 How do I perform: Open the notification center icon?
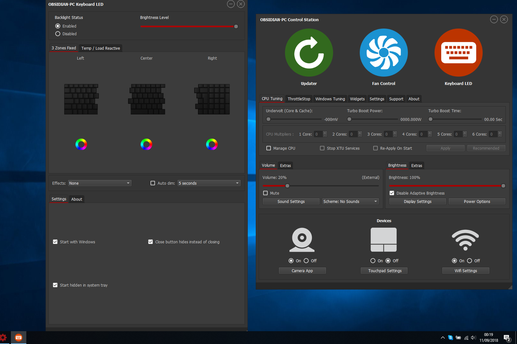pyautogui.click(x=507, y=338)
